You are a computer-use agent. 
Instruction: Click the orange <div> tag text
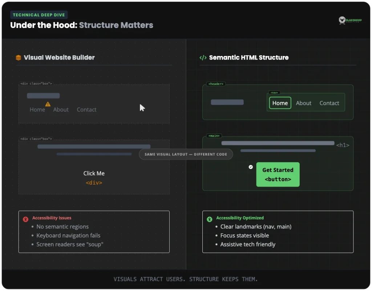coord(94,183)
